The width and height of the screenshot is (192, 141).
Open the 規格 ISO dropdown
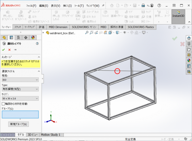pos(20,80)
